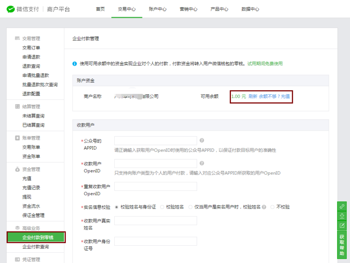Open 保证金管理 in the sidebar

tap(33, 215)
